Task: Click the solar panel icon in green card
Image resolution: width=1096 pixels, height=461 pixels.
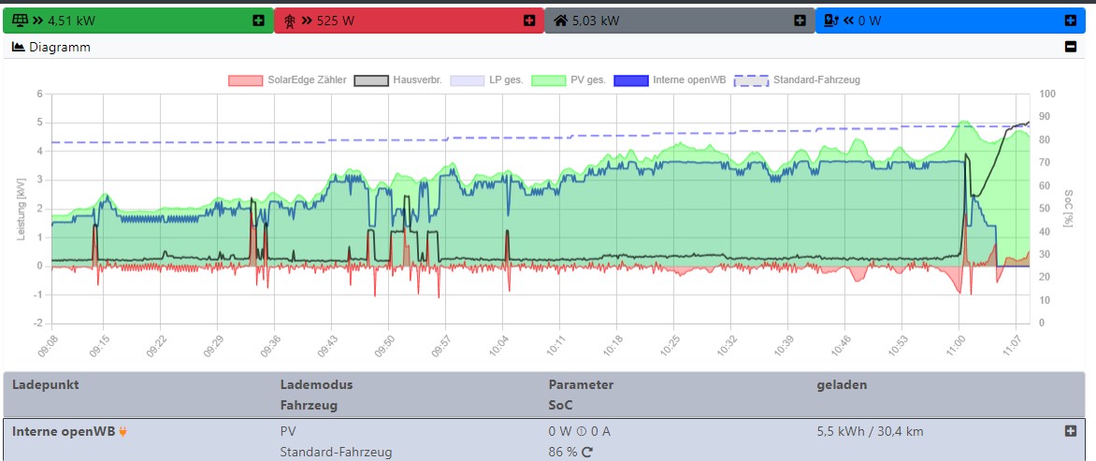Action: point(20,21)
